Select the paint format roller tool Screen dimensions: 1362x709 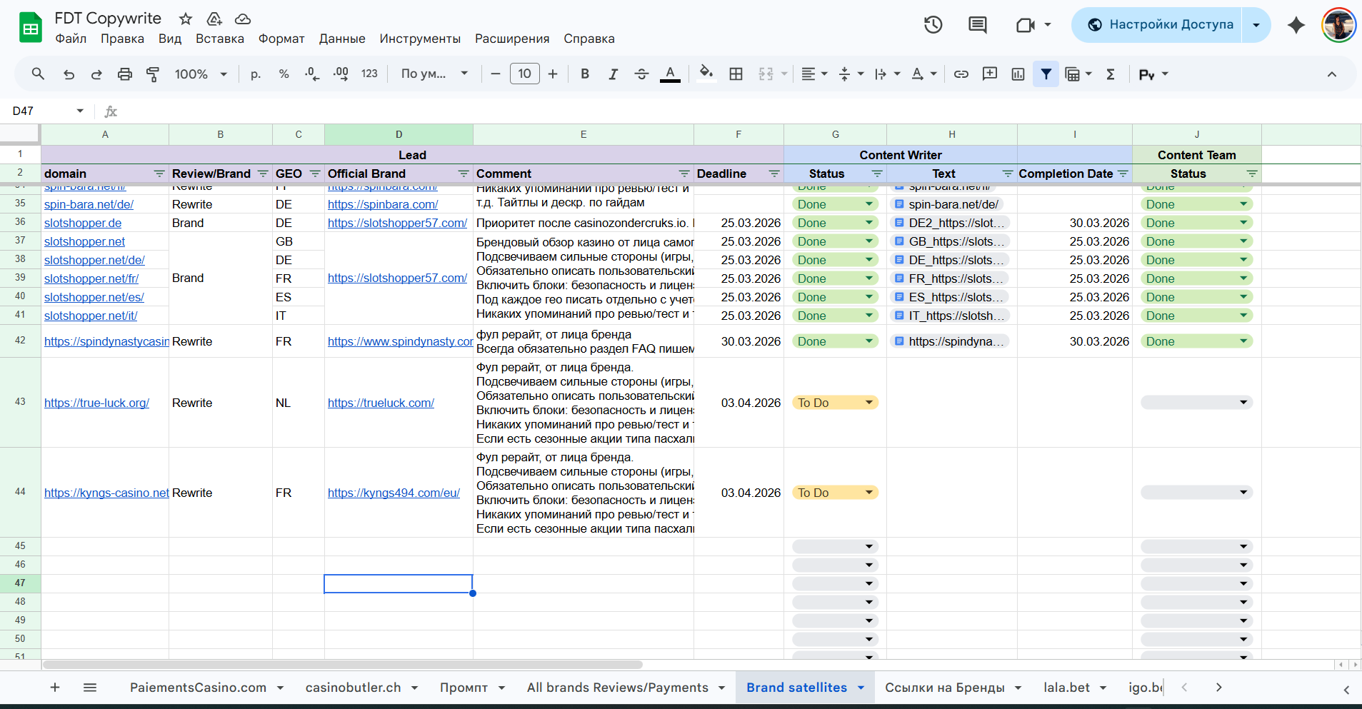click(x=153, y=74)
